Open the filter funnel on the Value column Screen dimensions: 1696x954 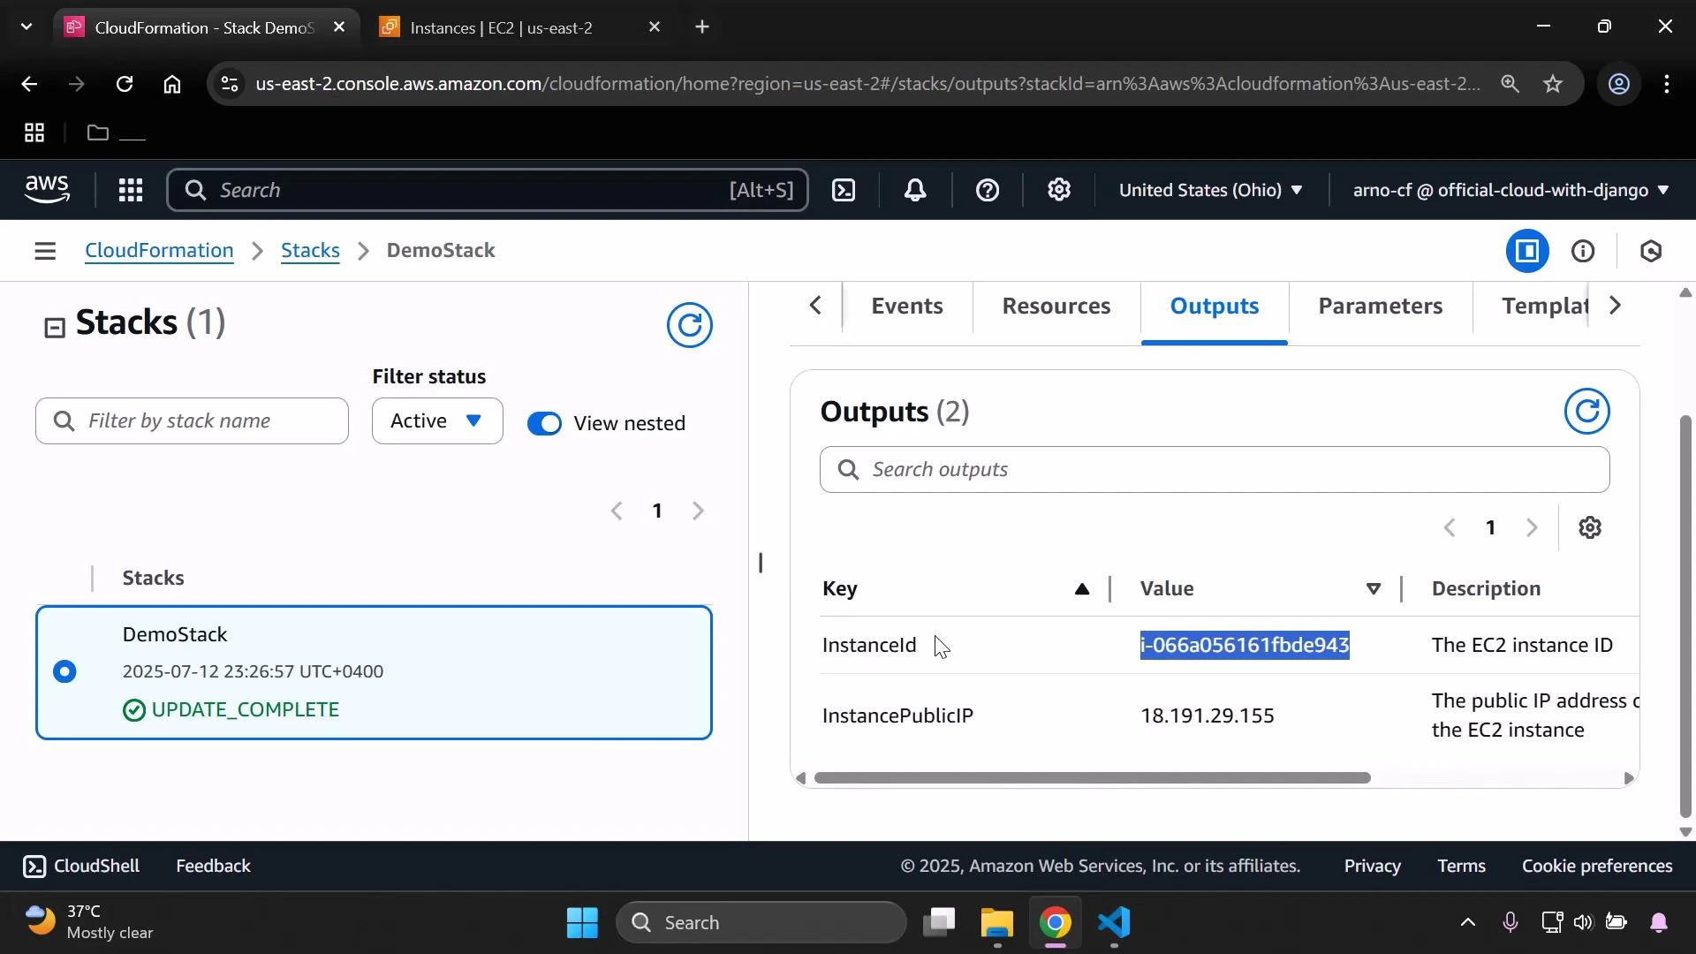click(1374, 588)
